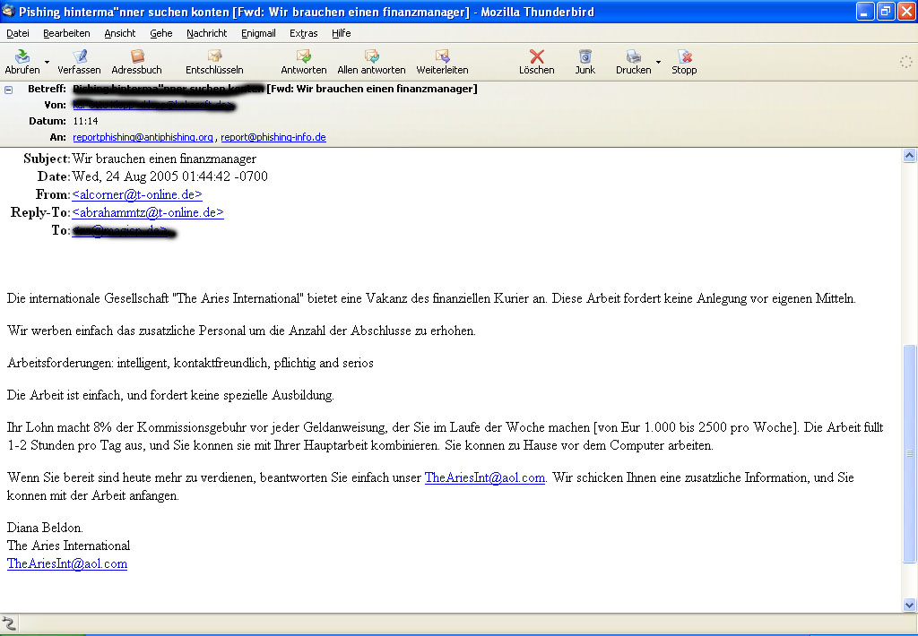This screenshot has width=918, height=636.
Task: Open the Drucken dropdown arrow
Action: 658,62
